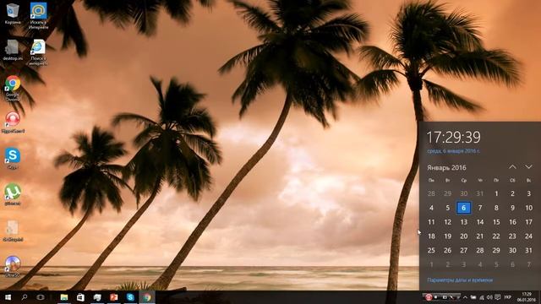Select the desktop.ini file icon
Image resolution: width=541 pixels, height=304 pixels.
point(13,51)
